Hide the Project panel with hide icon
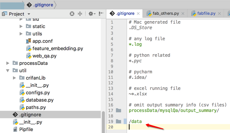The image size is (230, 133). pos(101,14)
